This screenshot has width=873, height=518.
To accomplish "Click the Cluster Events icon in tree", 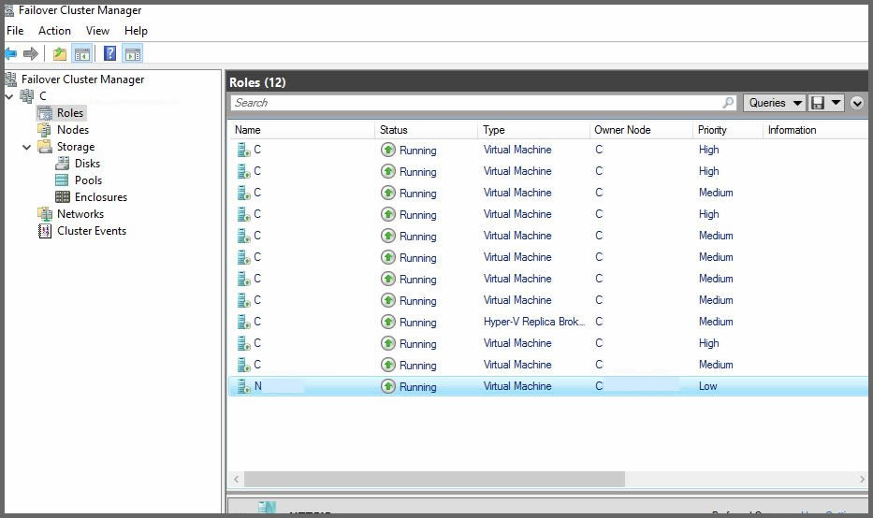I will pyautogui.click(x=45, y=230).
